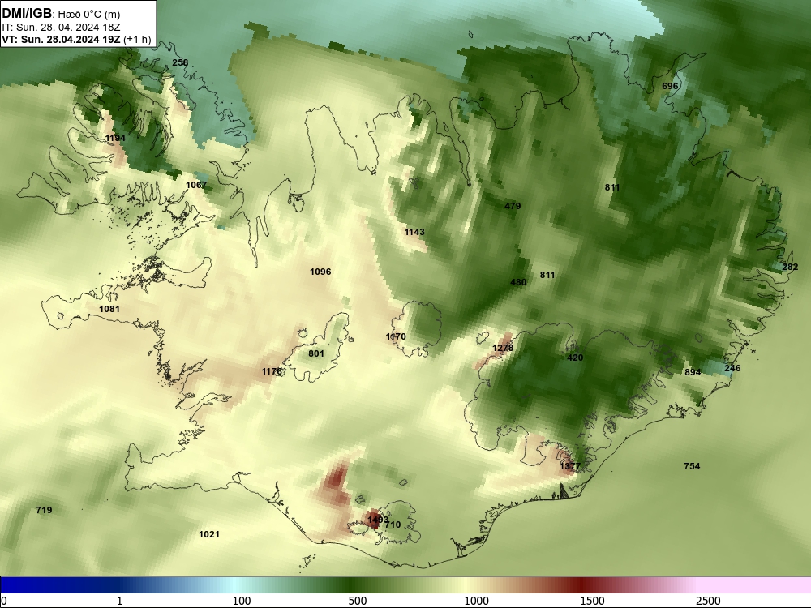Click the 0 tick on color scale
The height and width of the screenshot is (608, 811).
pos(5,601)
